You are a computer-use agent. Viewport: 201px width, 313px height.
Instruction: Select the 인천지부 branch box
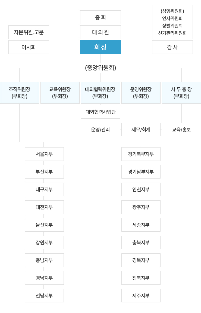pos(141,189)
